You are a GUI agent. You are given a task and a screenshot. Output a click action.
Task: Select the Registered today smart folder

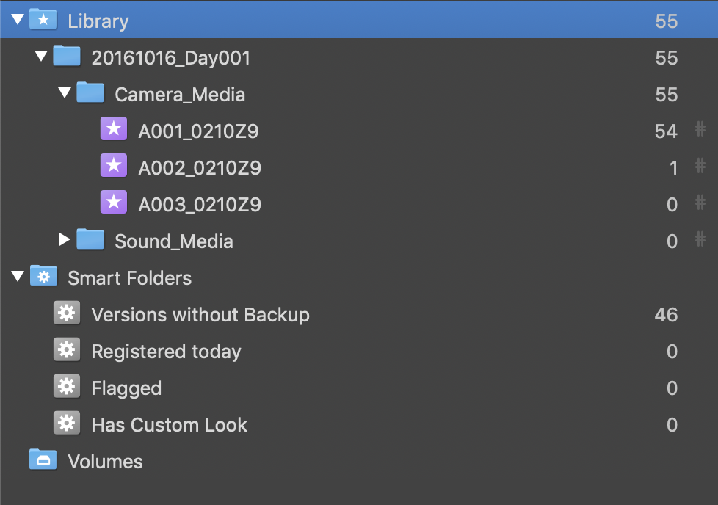click(x=166, y=352)
